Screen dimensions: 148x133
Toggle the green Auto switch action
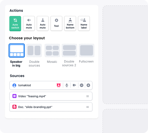pos(15,23)
